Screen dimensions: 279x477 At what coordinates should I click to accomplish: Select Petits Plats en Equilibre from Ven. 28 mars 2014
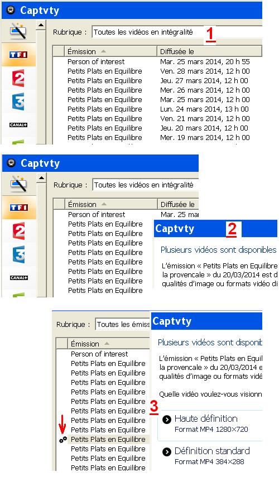157,71
